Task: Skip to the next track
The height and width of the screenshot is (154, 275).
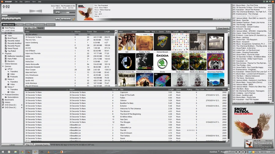Action: point(19,19)
